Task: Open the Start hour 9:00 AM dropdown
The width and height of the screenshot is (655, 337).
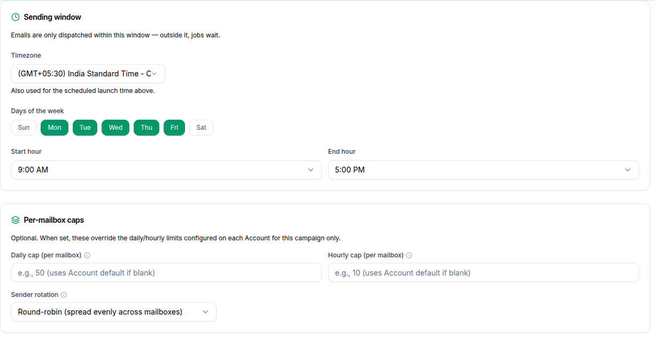Action: (x=166, y=170)
